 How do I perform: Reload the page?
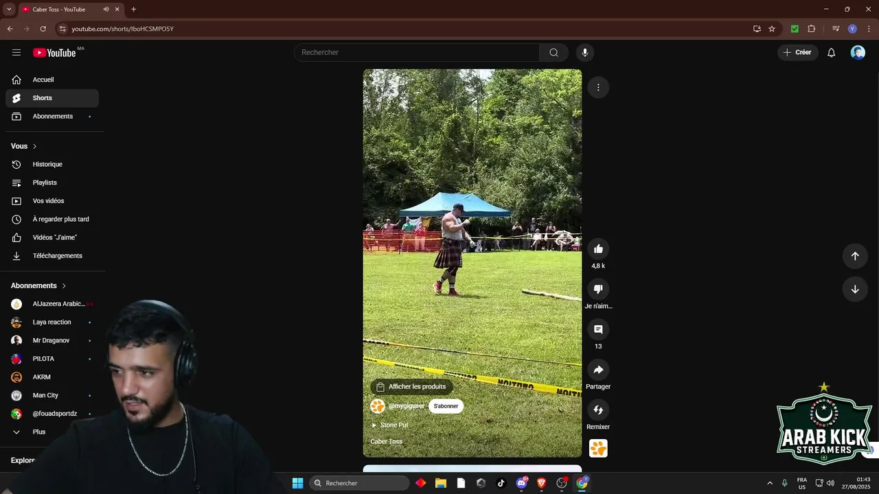[43, 29]
